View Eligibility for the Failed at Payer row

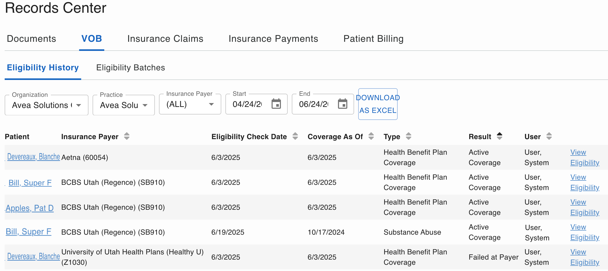pyautogui.click(x=585, y=257)
